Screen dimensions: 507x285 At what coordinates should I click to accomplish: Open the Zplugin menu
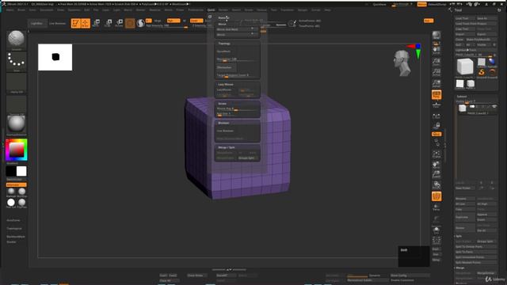303,10
